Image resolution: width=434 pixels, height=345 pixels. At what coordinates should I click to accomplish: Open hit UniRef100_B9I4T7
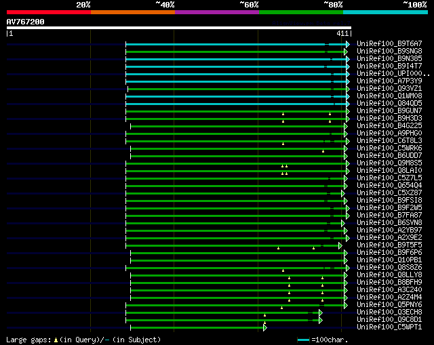(389, 66)
